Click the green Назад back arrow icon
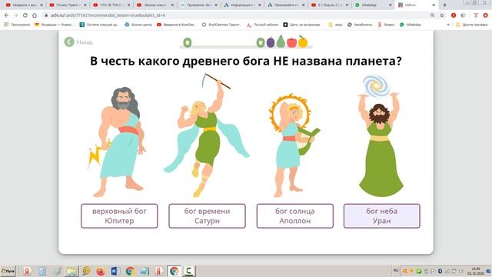This screenshot has height=277, width=492. [69, 42]
